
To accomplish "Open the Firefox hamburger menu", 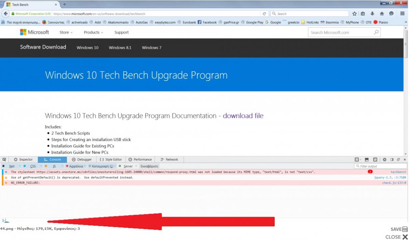I will tap(402, 14).
